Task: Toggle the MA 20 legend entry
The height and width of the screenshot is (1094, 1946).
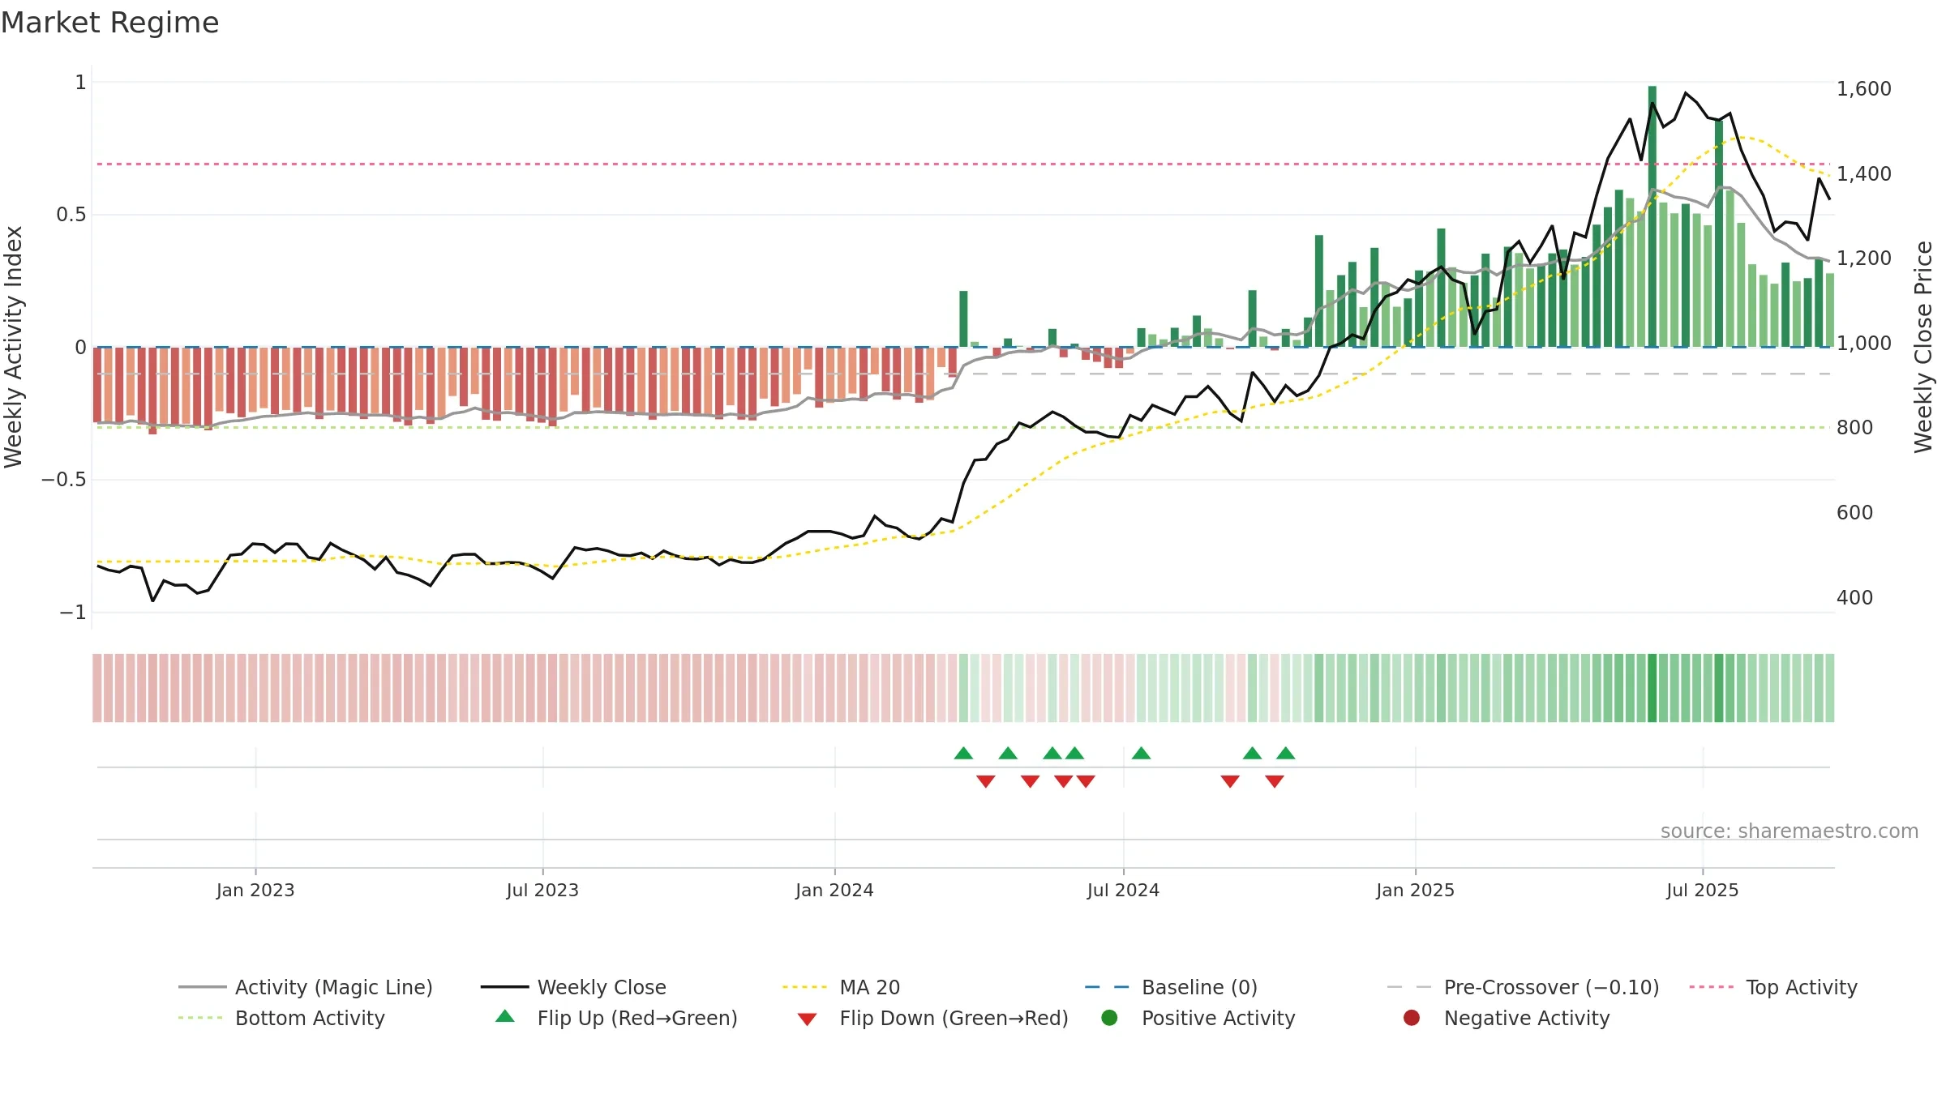Action: tap(841, 987)
